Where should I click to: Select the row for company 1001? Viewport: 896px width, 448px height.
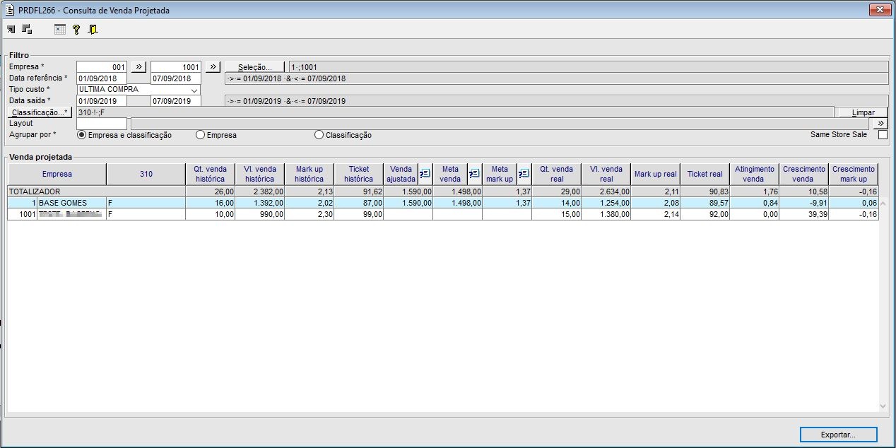(443, 214)
